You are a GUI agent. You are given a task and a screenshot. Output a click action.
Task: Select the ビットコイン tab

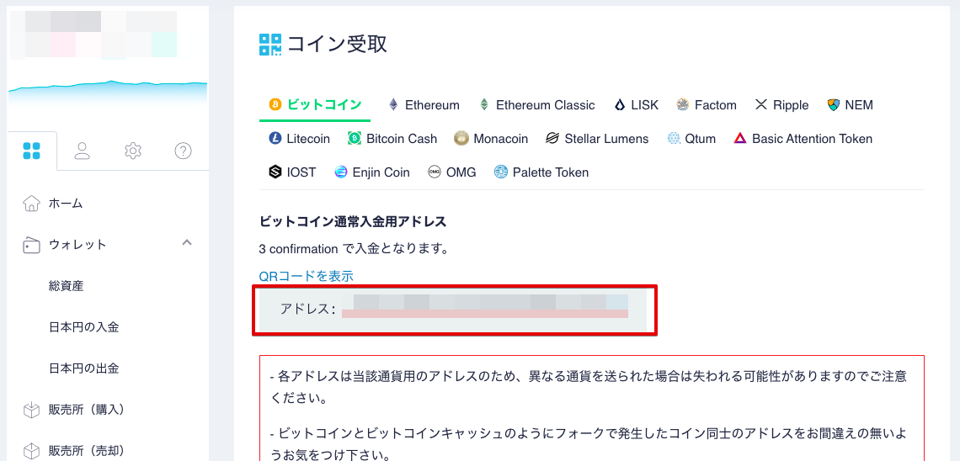point(315,104)
